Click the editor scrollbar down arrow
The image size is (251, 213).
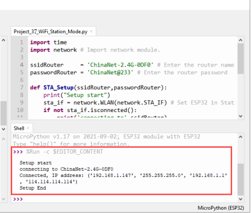(x=240, y=116)
